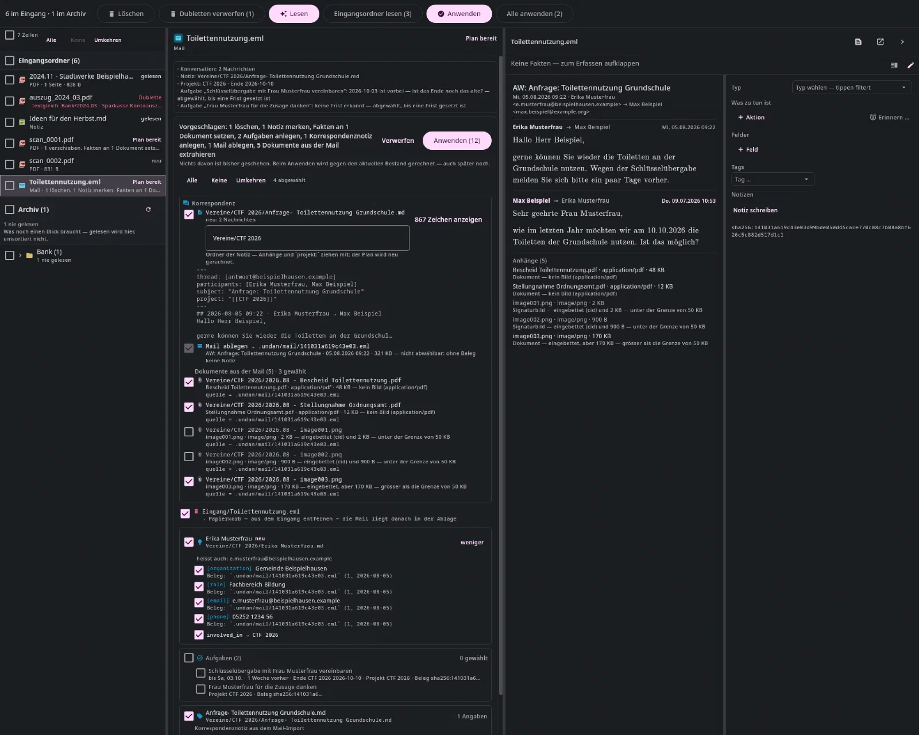Viewport: 919px width, 735px height.
Task: Click the Bank folder icon
Action: 29,256
